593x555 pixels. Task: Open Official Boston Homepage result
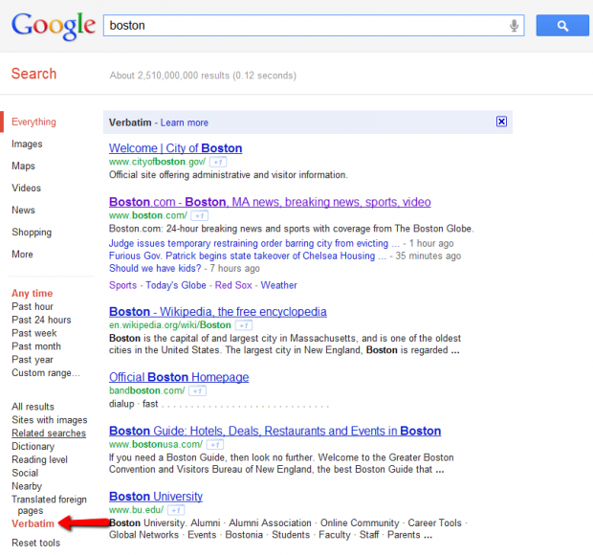pos(179,377)
